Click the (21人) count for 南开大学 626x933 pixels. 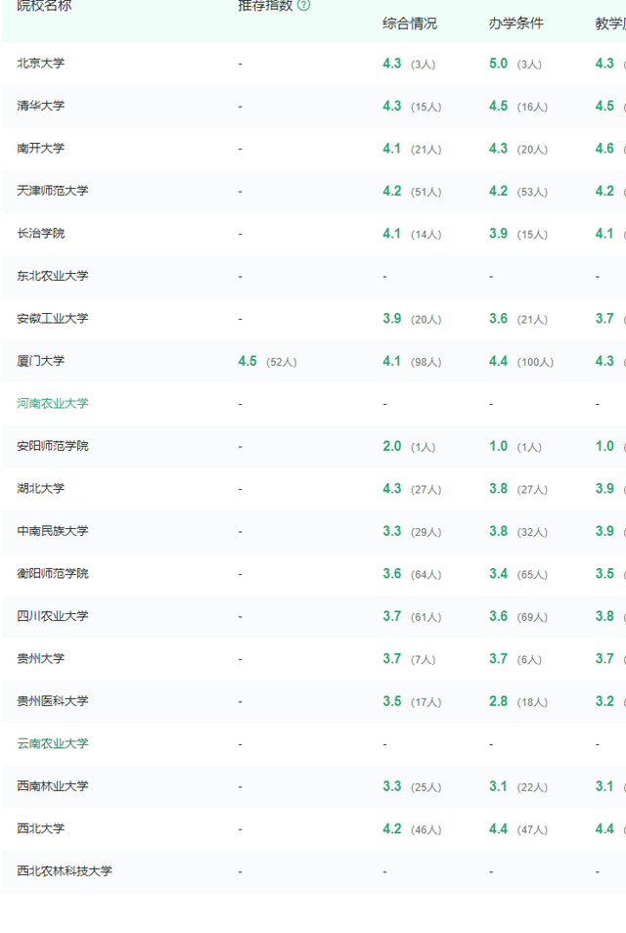click(426, 149)
